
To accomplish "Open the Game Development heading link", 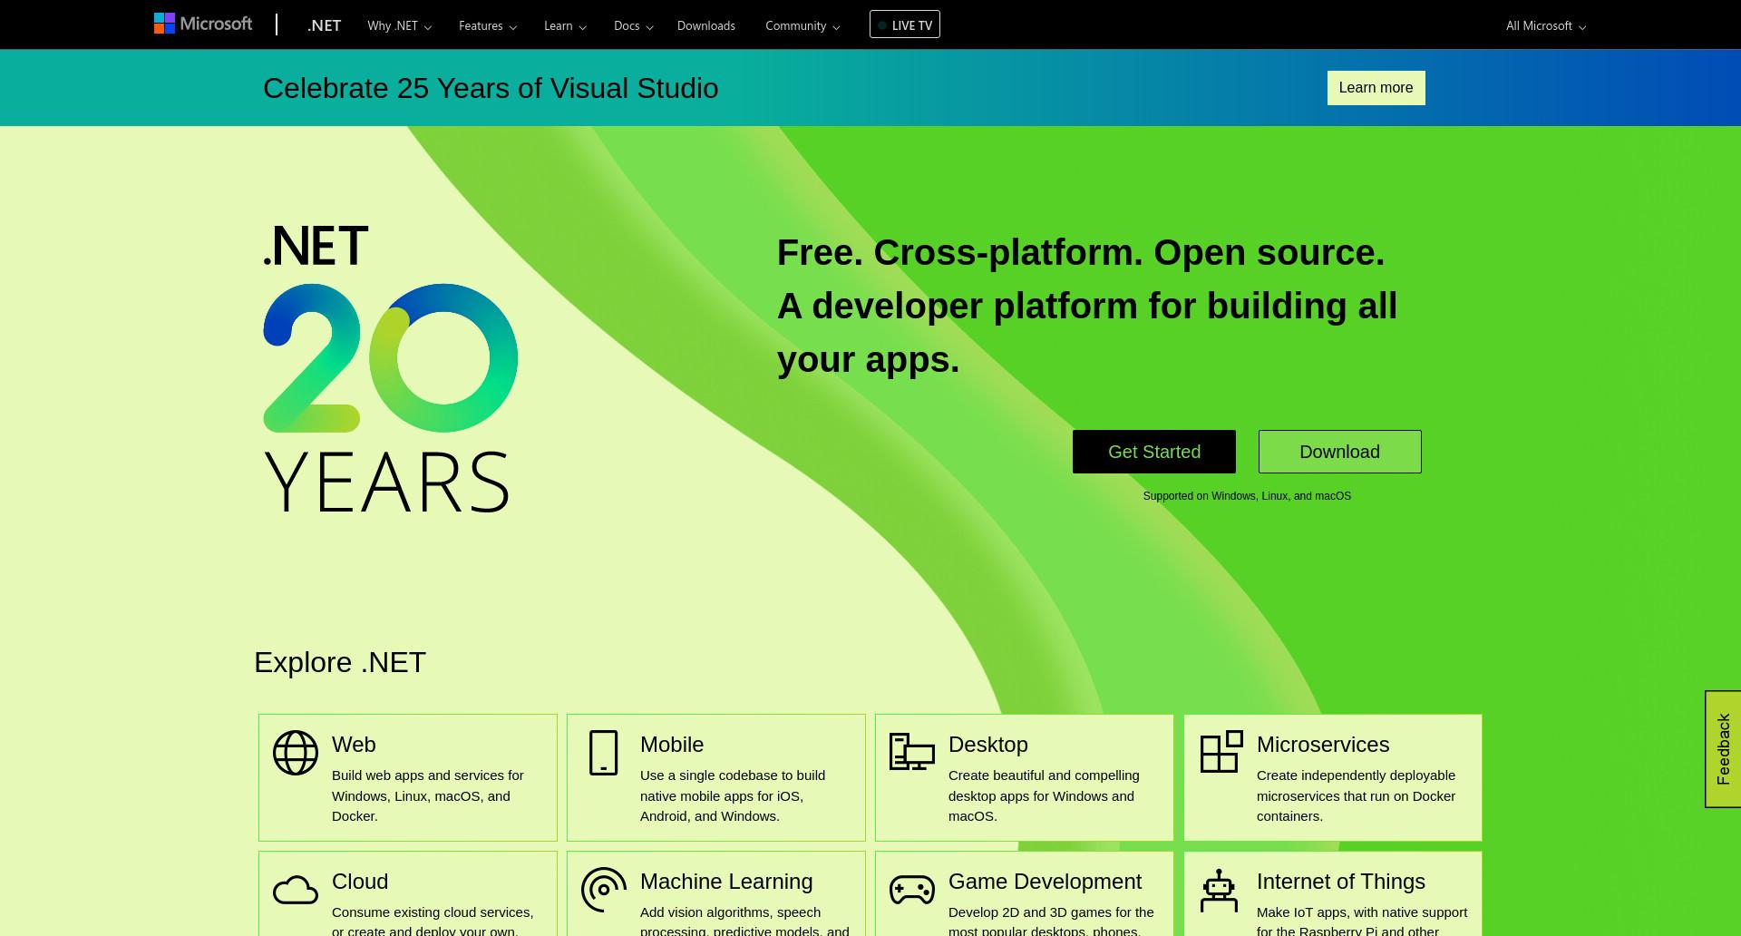I will (x=1045, y=882).
